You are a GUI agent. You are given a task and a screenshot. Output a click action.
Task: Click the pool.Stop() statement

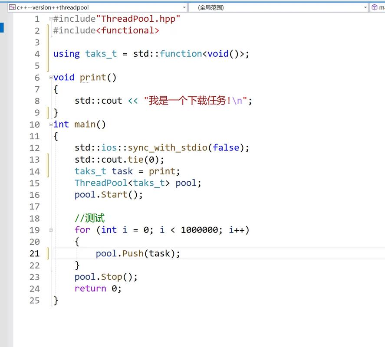pyautogui.click(x=106, y=277)
